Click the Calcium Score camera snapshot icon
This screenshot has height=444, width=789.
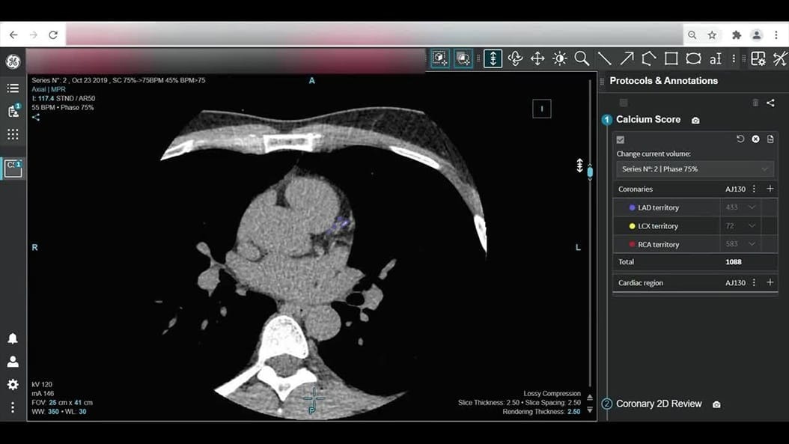coord(695,121)
